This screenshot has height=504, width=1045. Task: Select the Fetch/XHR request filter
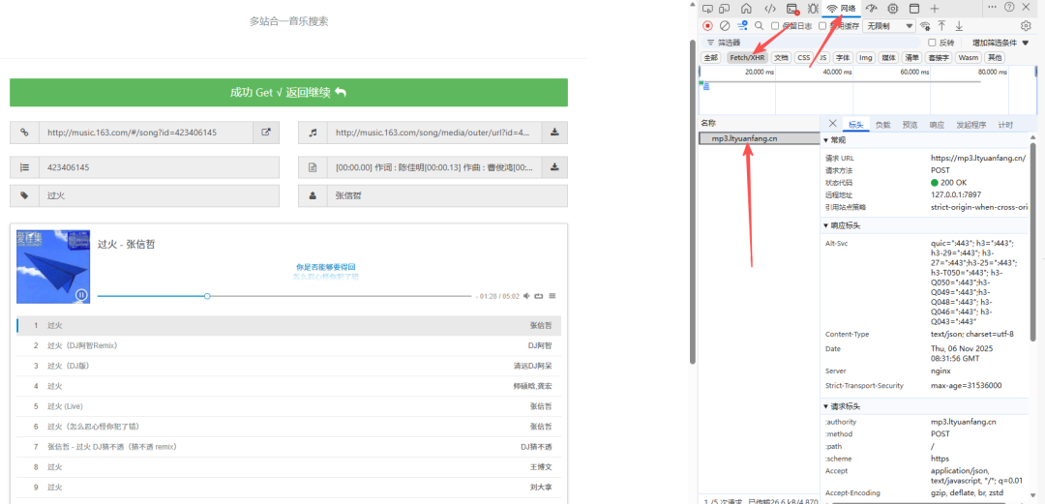pos(747,58)
